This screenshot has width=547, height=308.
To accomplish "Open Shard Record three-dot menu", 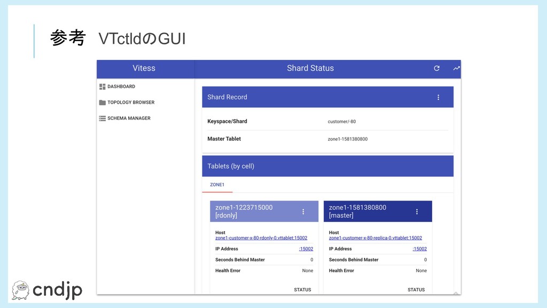I will pyautogui.click(x=438, y=97).
